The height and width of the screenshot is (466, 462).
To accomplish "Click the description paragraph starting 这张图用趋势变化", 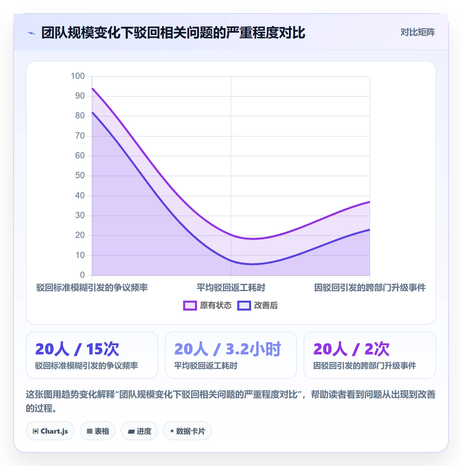I will [x=231, y=401].
